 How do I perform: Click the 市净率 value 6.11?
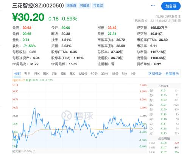coord(153,46)
